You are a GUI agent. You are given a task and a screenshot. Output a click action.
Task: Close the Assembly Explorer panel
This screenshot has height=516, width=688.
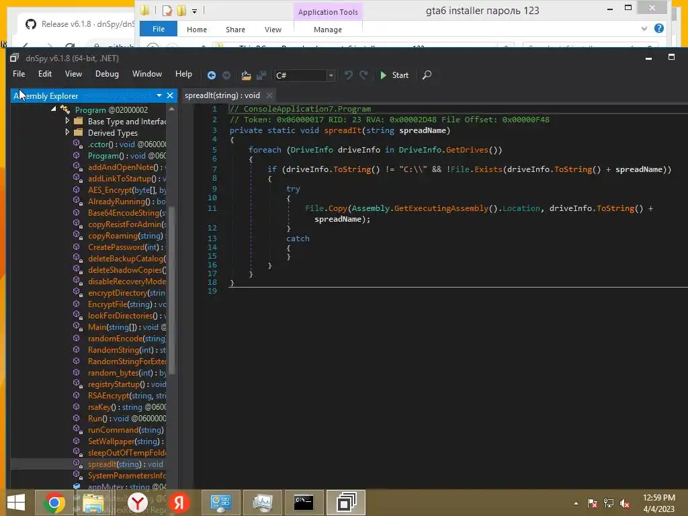(170, 95)
